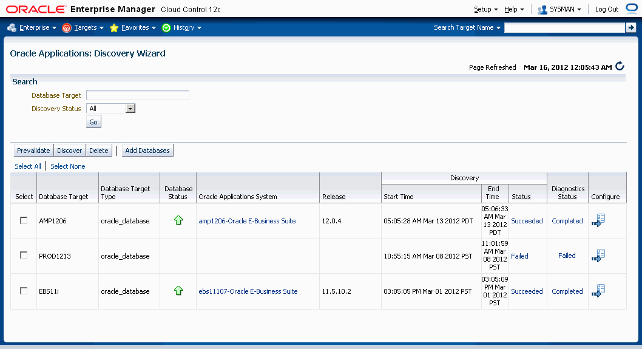Open the SYSMAN user menu
This screenshot has width=642, height=349.
pyautogui.click(x=565, y=10)
